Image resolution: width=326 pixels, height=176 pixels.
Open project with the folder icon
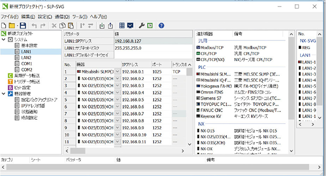tap(12, 26)
